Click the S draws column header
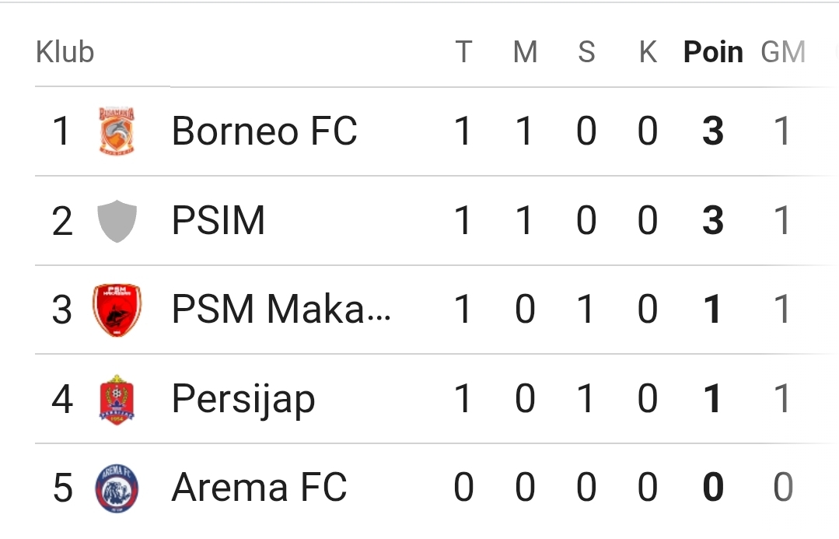Image resolution: width=839 pixels, height=539 pixels. pyautogui.click(x=586, y=52)
